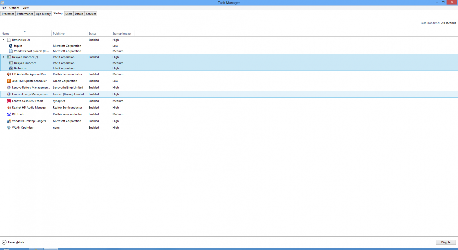Click the RTFTrack icon
Screen dimensions: 458x250
click(9, 114)
